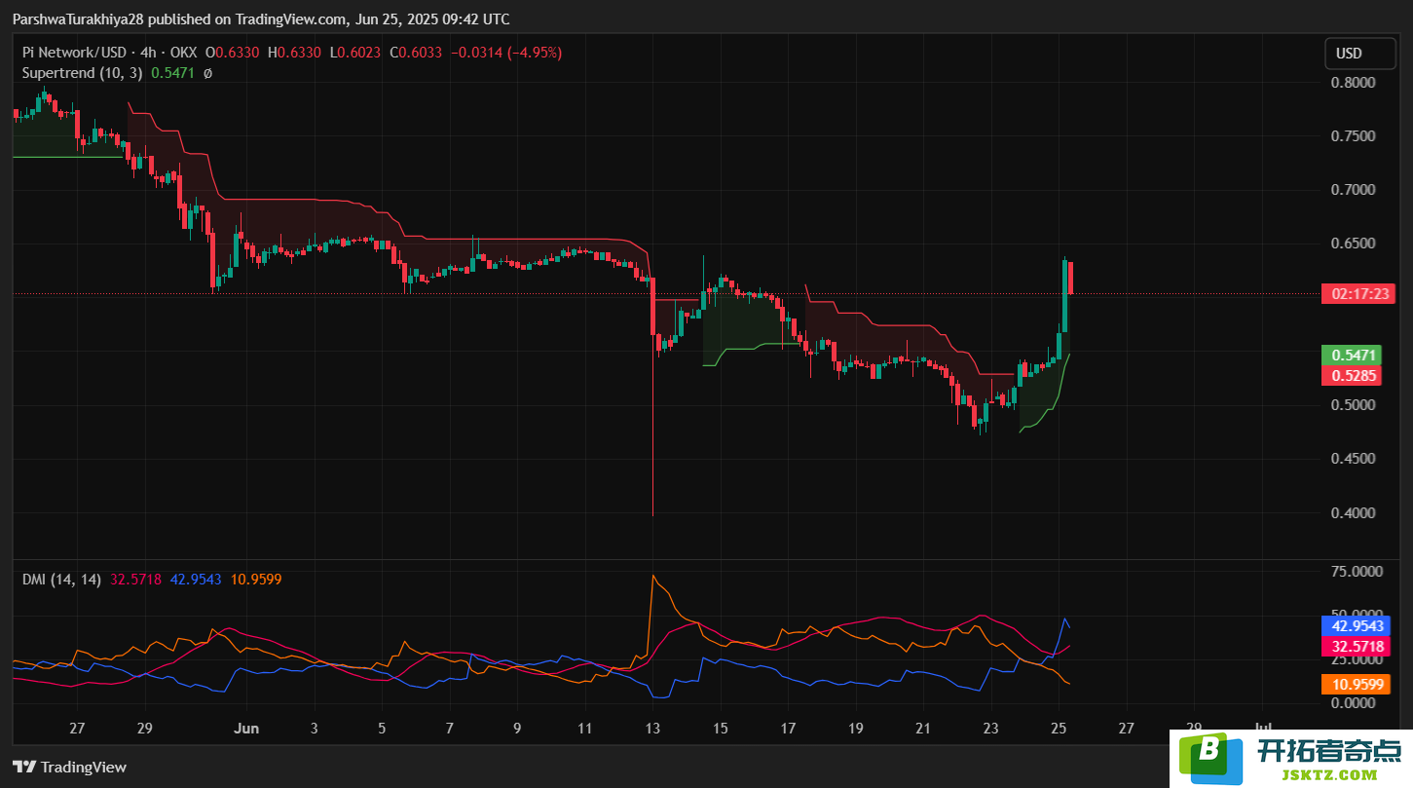Click the 0.7000 price axis label
Image resolution: width=1413 pixels, height=788 pixels.
click(1354, 190)
